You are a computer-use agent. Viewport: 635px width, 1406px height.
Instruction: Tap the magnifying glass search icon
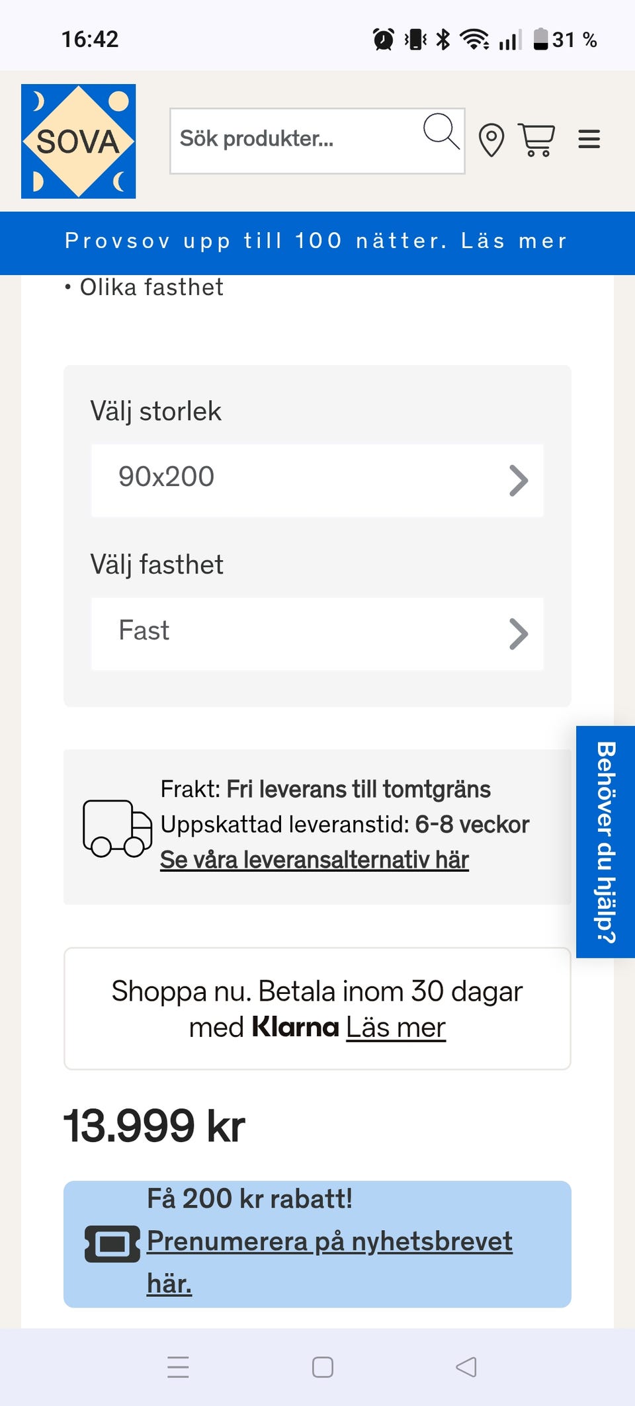tap(441, 131)
